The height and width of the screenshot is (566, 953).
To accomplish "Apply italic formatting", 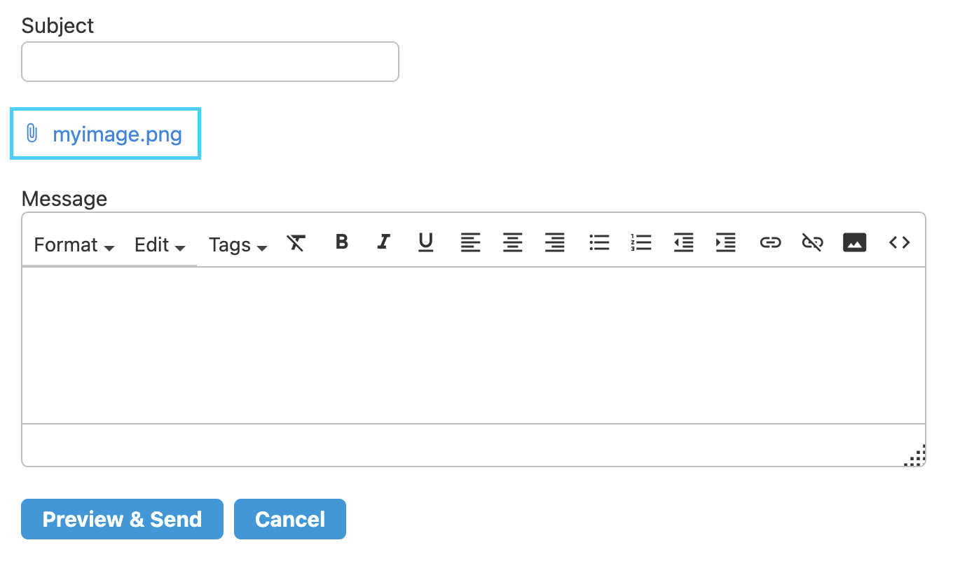I will pos(383,242).
